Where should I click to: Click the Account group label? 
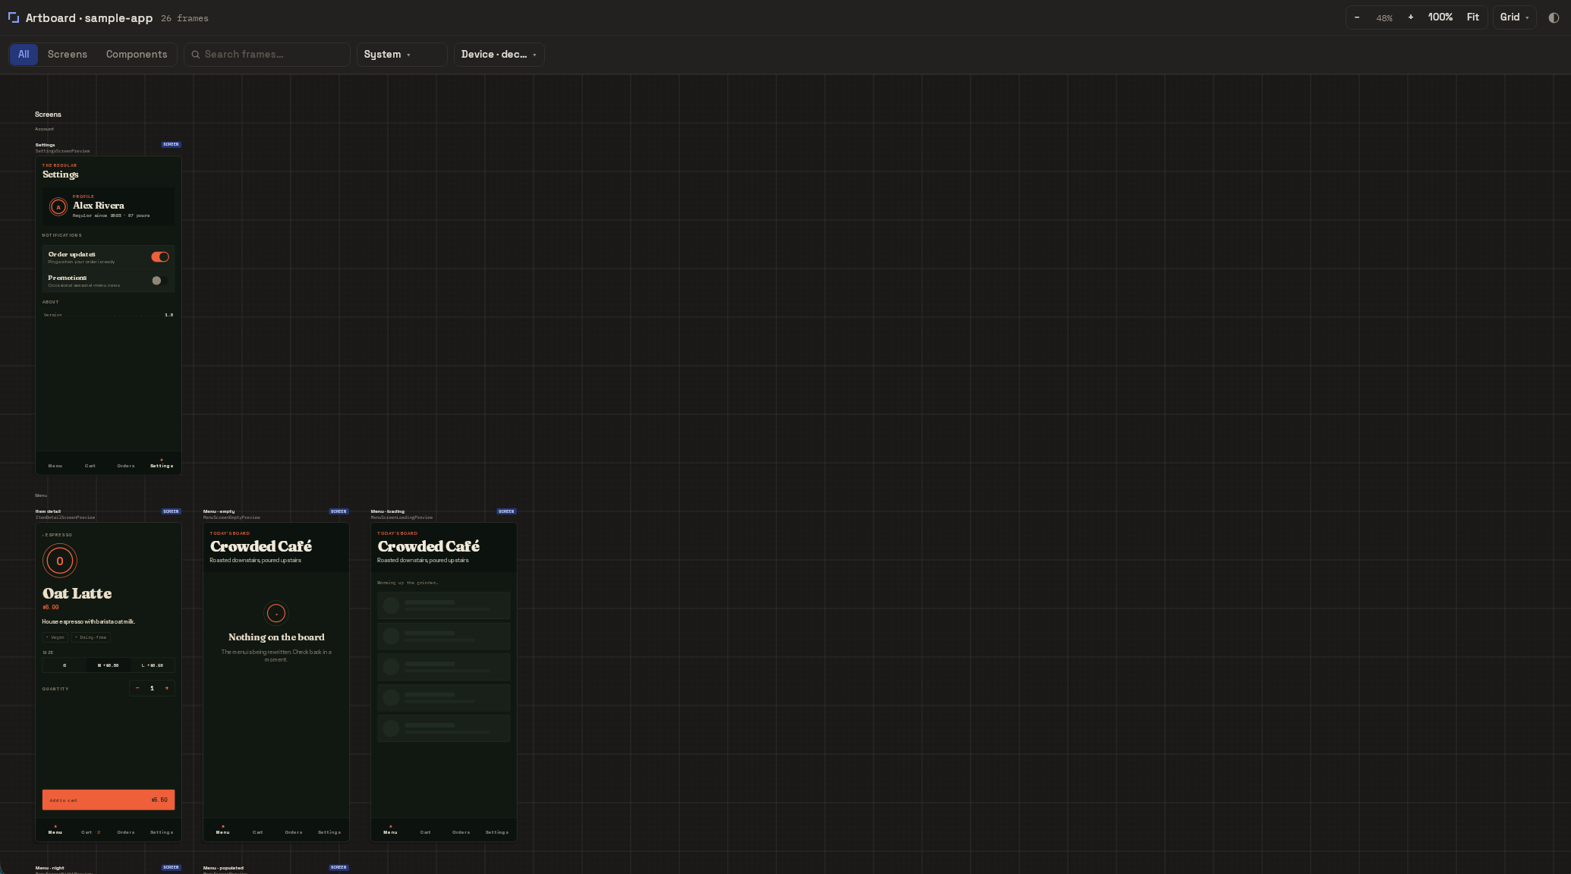tap(44, 129)
